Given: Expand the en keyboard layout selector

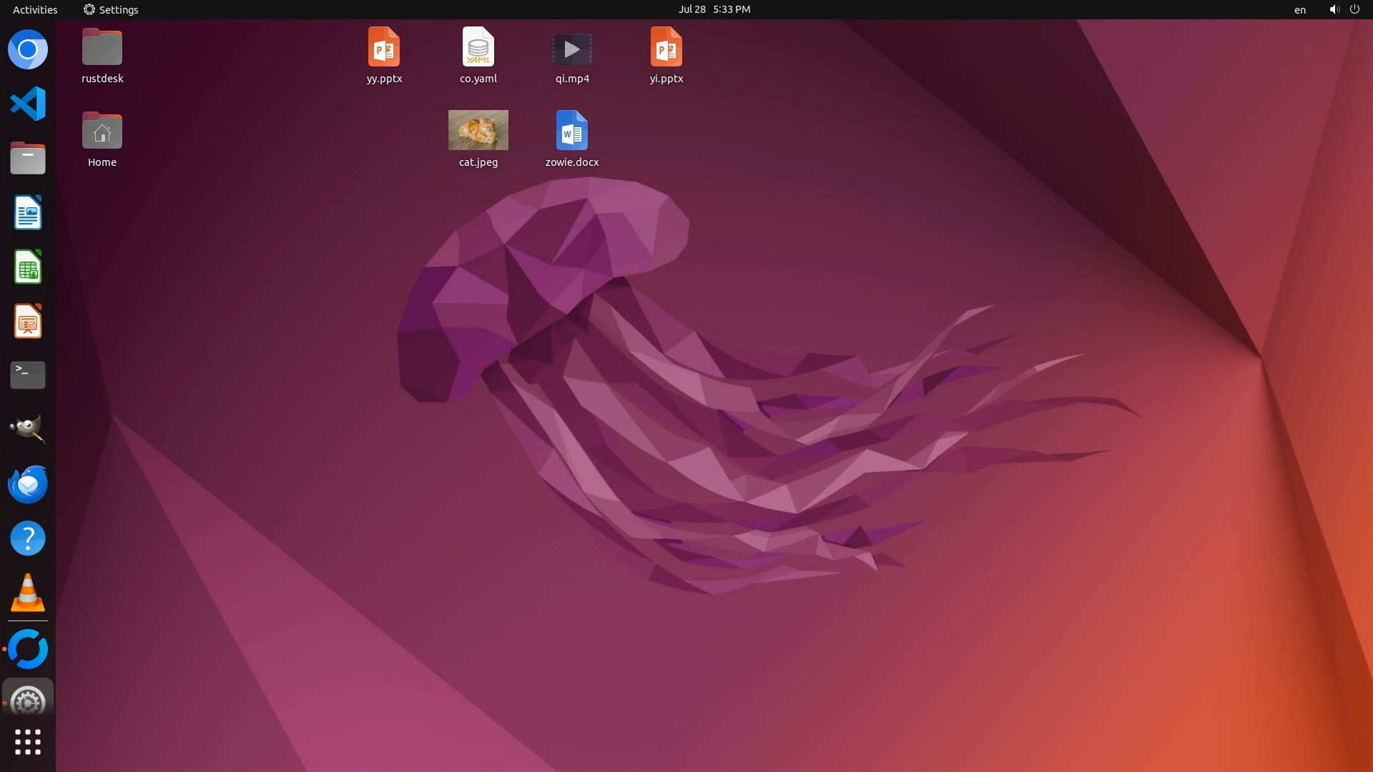Looking at the screenshot, I should pos(1299,9).
